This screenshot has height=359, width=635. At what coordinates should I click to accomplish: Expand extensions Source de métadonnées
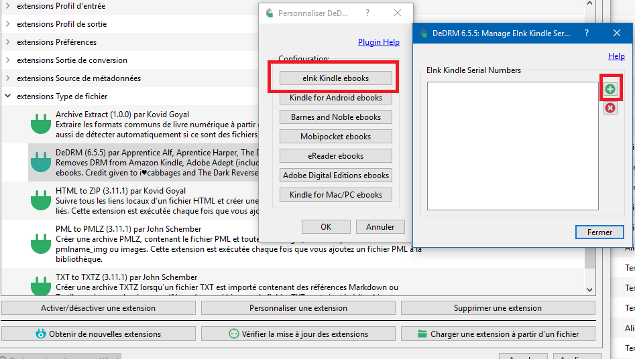click(7, 78)
